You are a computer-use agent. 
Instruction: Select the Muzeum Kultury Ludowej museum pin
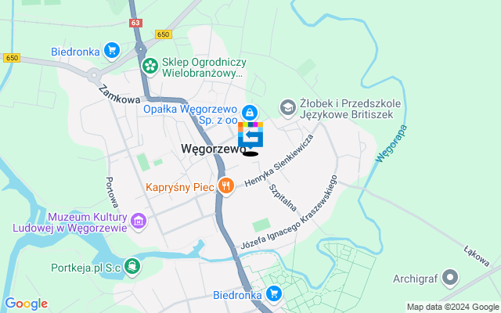coord(139,221)
